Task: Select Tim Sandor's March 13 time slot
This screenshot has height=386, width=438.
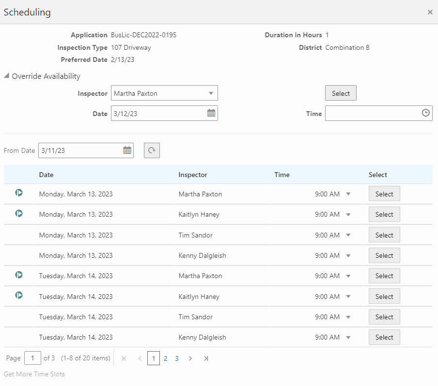Action: point(384,235)
